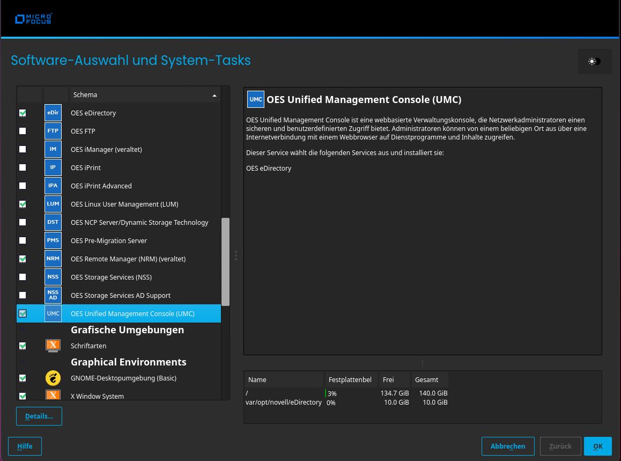Click the GNOME foot icon for Desktopumgebung

pyautogui.click(x=53, y=378)
